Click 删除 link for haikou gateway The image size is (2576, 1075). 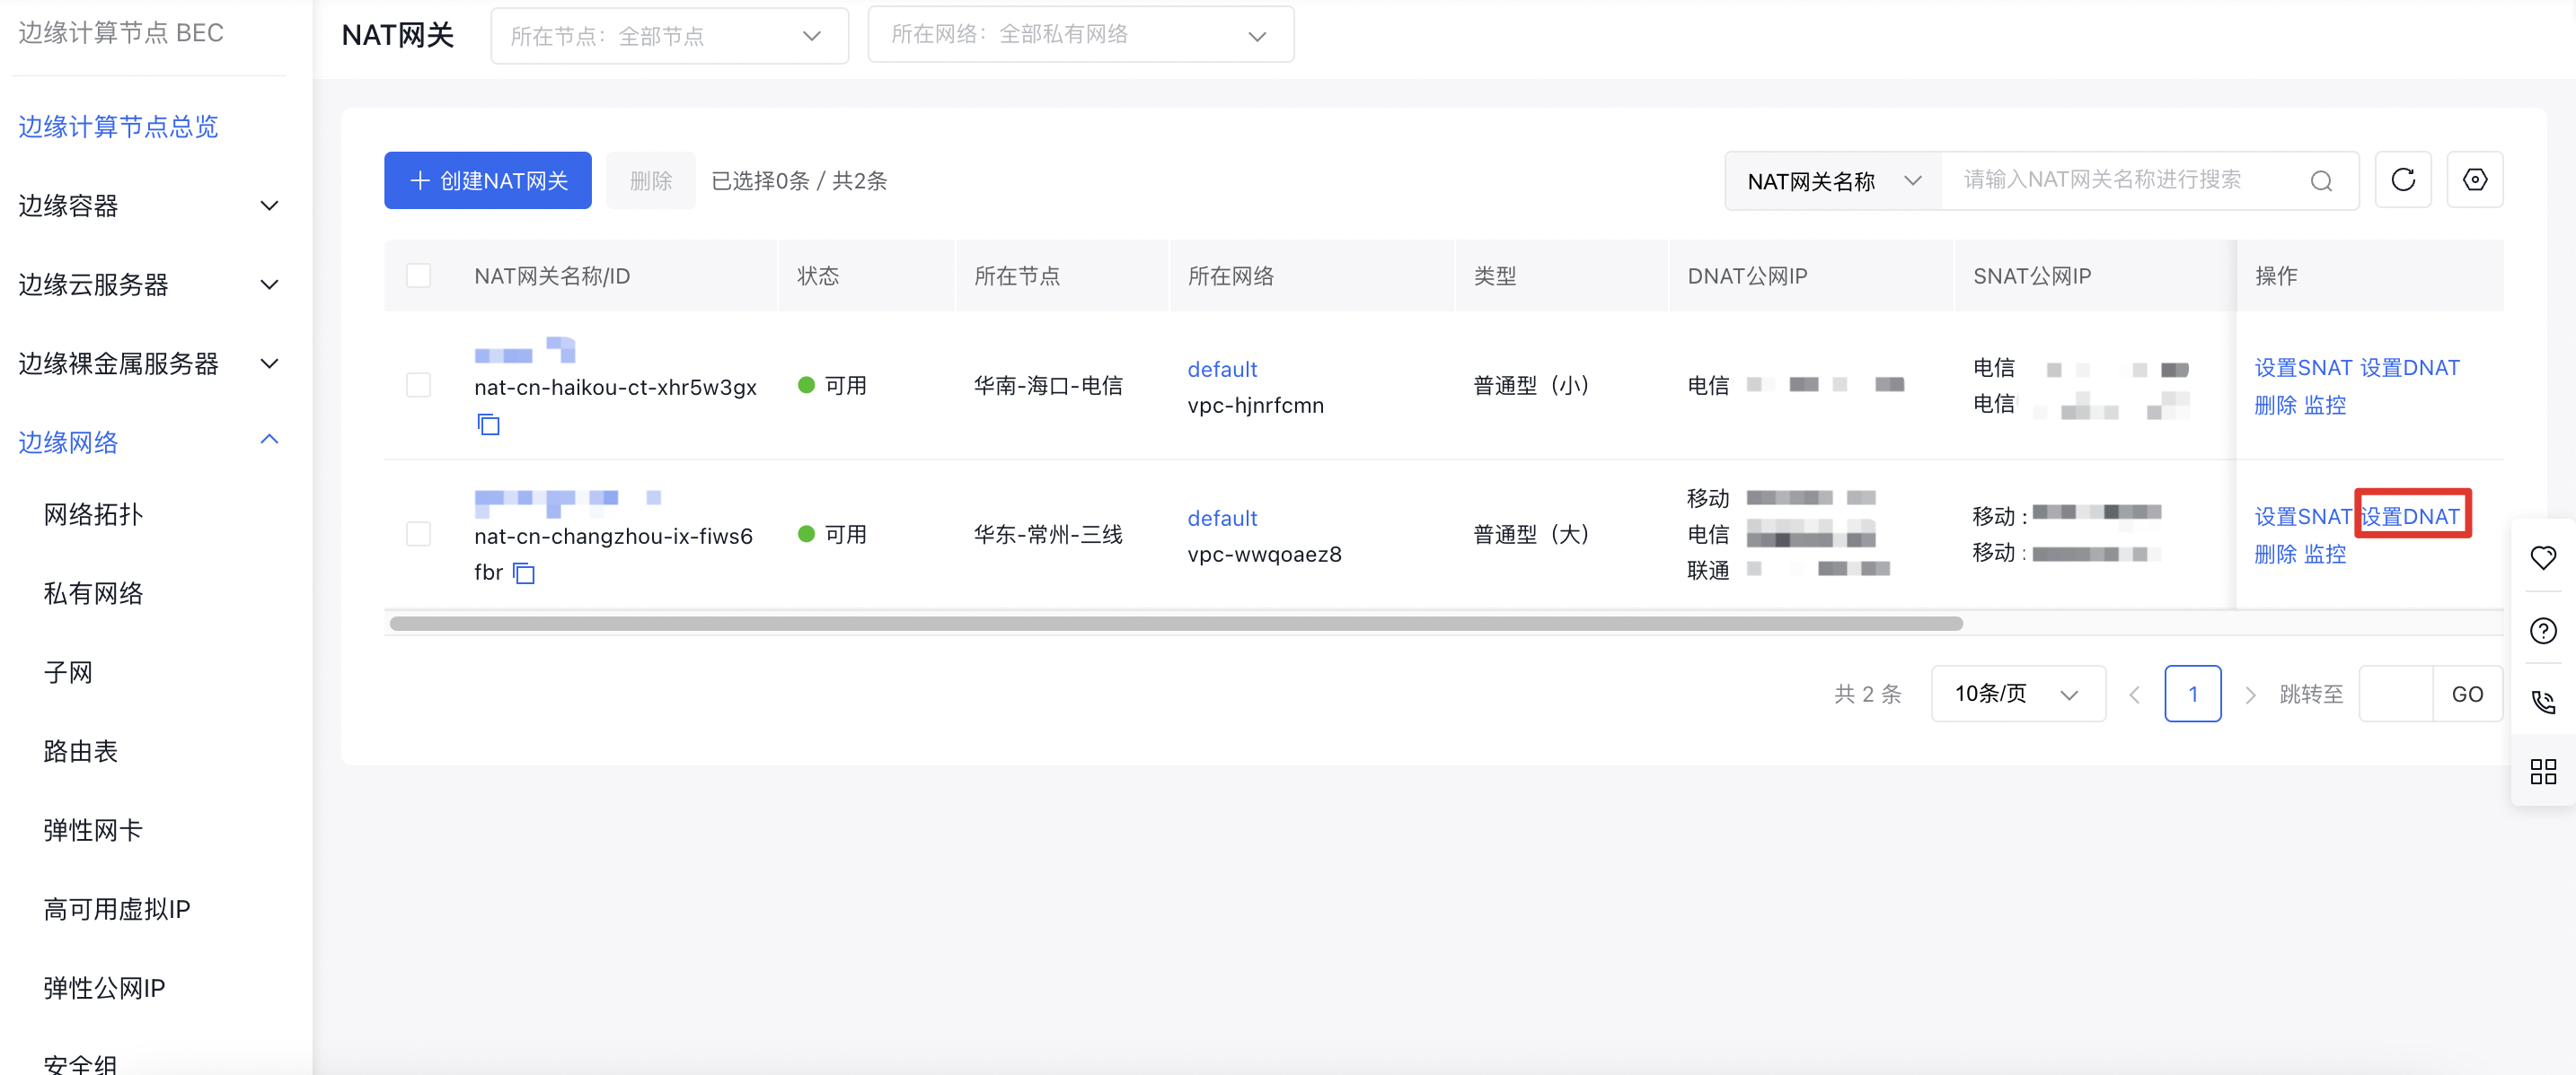(2275, 405)
